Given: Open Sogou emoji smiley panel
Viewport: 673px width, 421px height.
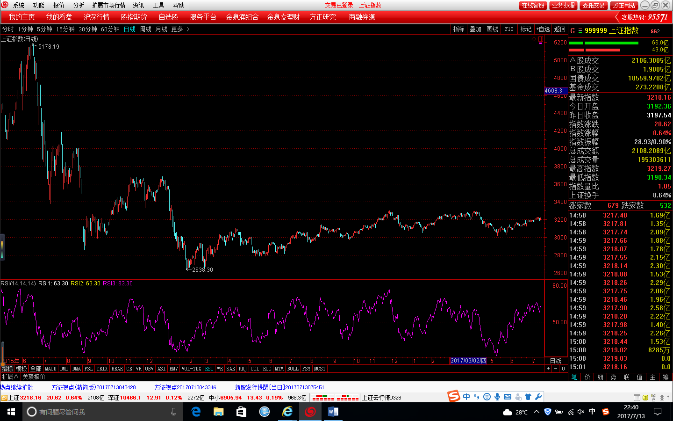Looking at the screenshot, I should click(x=487, y=397).
